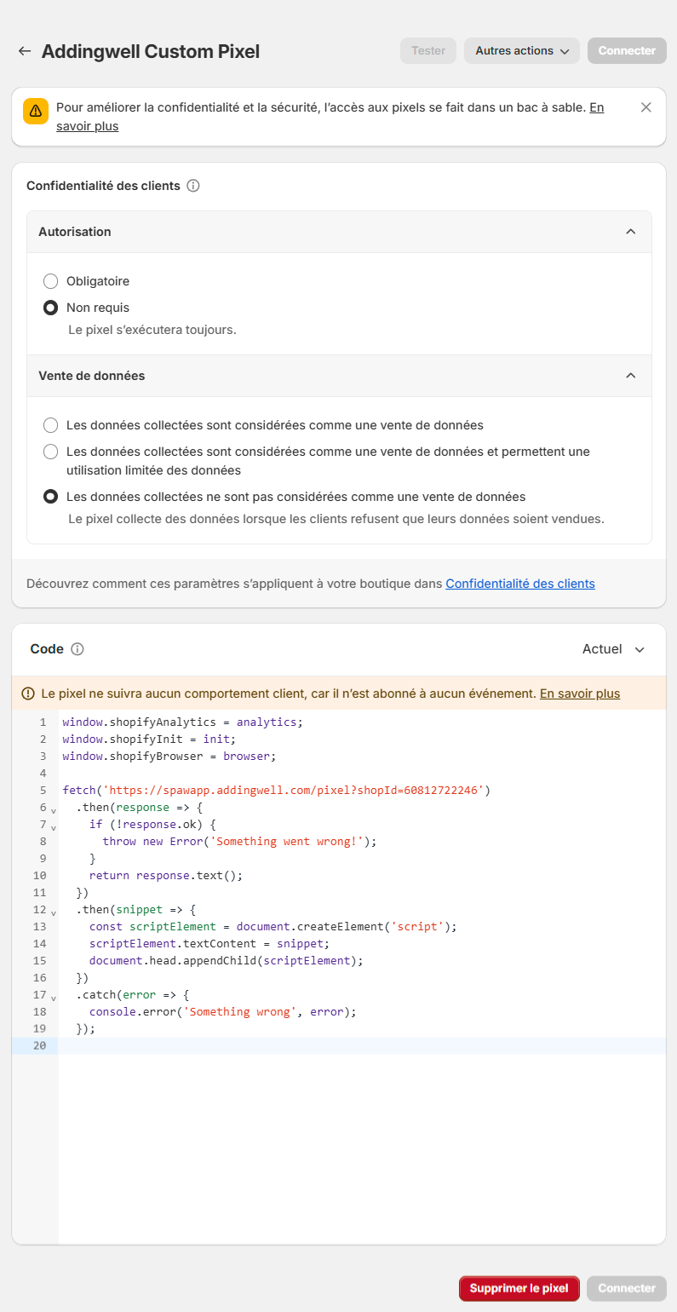Collapse the Vente de données section
This screenshot has height=1312, width=677.
tap(630, 376)
